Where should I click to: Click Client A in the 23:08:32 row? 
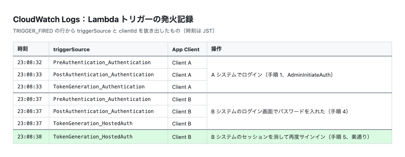[x=181, y=63]
